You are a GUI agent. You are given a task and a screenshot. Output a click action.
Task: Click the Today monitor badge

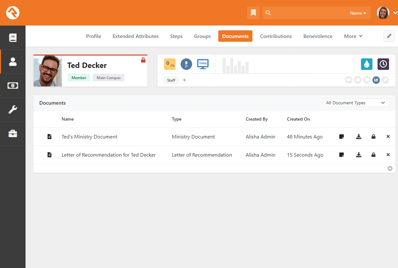(x=203, y=64)
